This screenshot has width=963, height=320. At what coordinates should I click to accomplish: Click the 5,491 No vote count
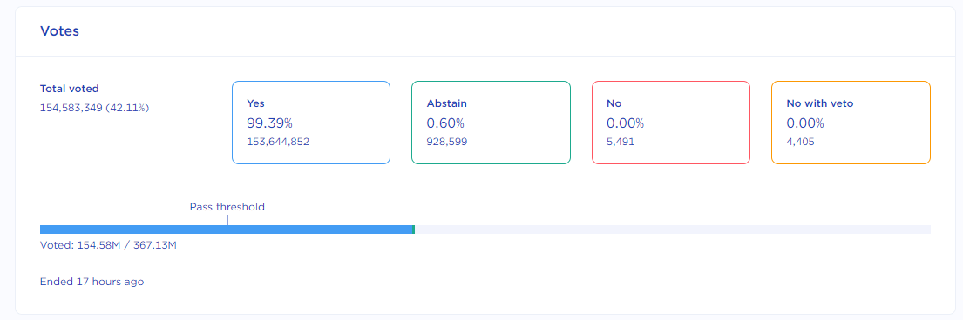[x=621, y=143]
